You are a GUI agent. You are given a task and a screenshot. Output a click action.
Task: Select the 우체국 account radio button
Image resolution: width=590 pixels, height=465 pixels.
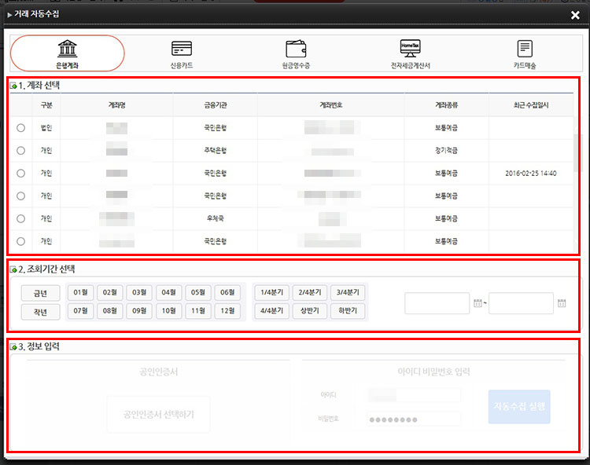(20, 218)
